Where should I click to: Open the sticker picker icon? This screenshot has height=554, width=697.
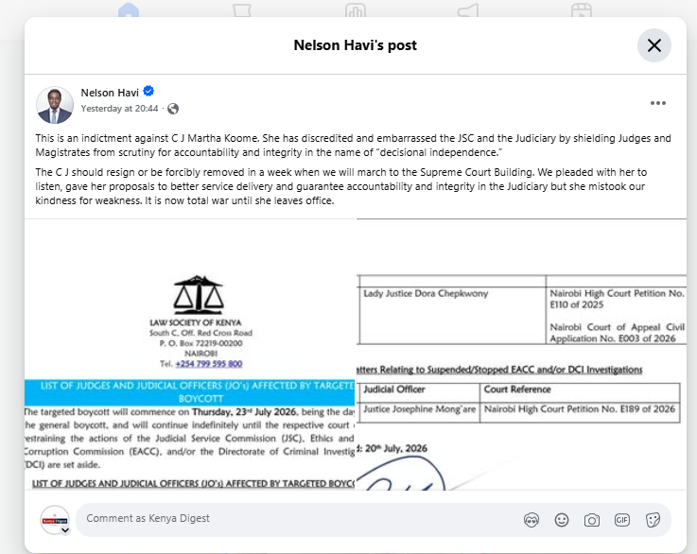653,520
